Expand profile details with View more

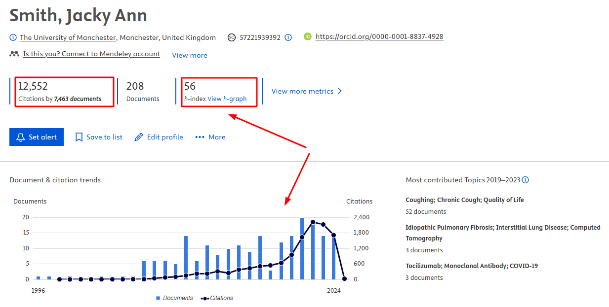[190, 55]
